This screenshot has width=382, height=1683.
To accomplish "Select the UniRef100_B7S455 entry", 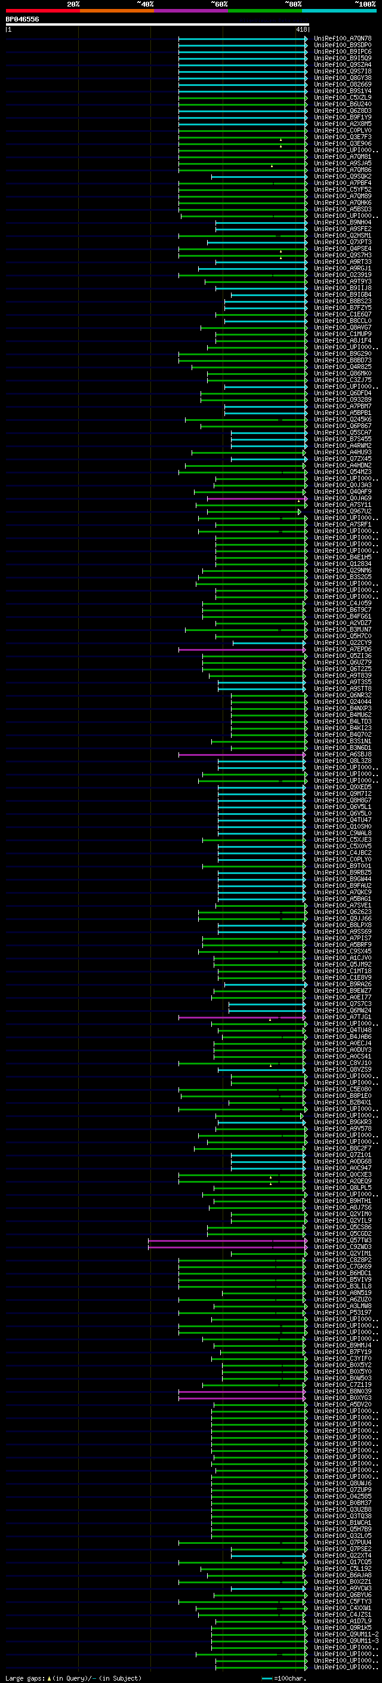I will point(343,439).
